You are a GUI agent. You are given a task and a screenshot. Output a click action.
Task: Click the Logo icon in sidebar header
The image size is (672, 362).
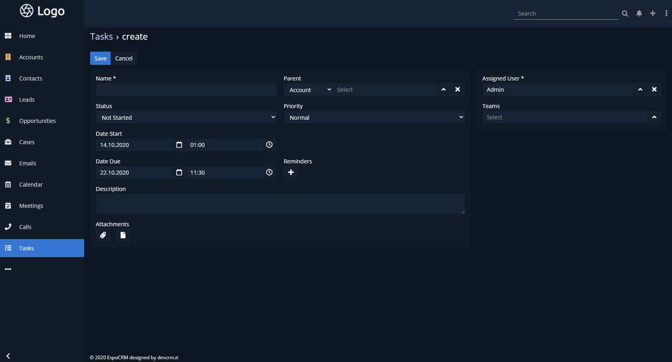(x=27, y=11)
